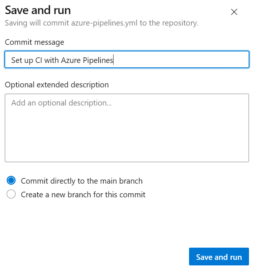Click the 'Save and run' dialog heading

tap(38, 10)
